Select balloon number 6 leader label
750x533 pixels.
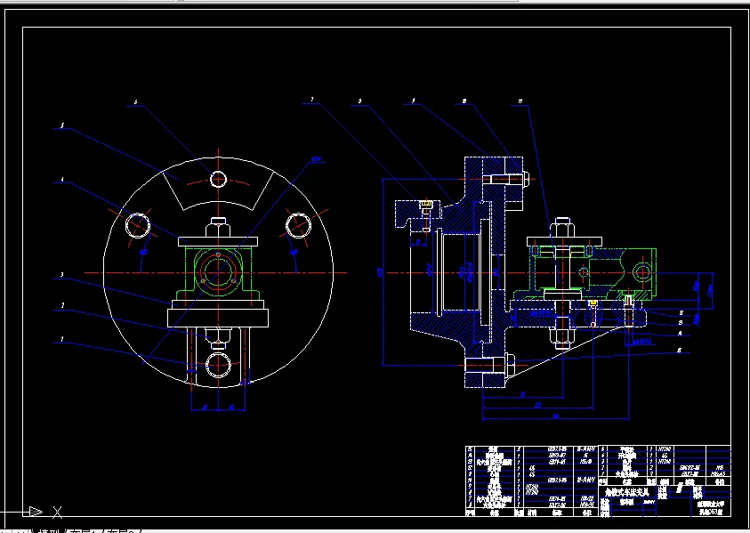(x=136, y=102)
